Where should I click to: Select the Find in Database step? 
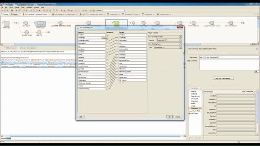193,23
